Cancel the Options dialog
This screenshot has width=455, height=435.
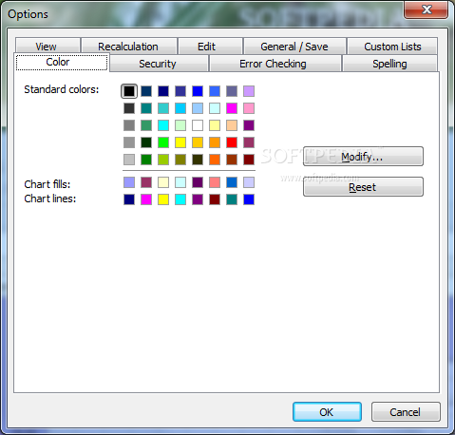click(x=406, y=411)
